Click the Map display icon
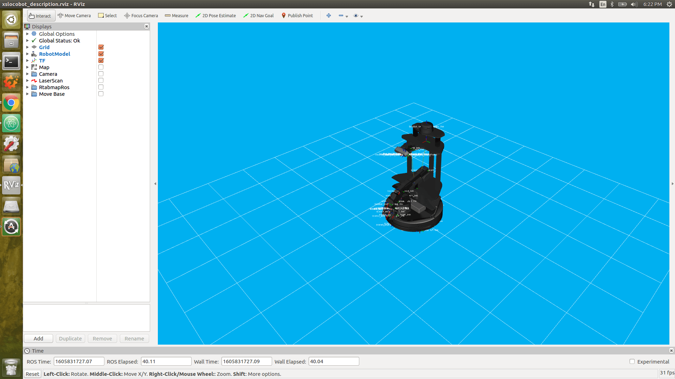The image size is (675, 379). (x=34, y=67)
